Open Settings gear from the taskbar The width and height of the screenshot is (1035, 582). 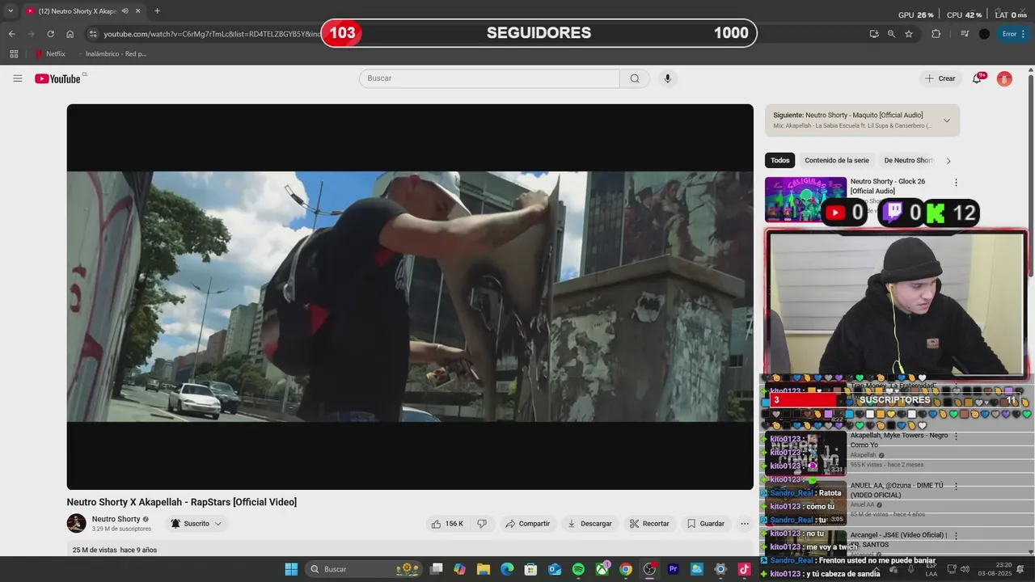coord(720,569)
